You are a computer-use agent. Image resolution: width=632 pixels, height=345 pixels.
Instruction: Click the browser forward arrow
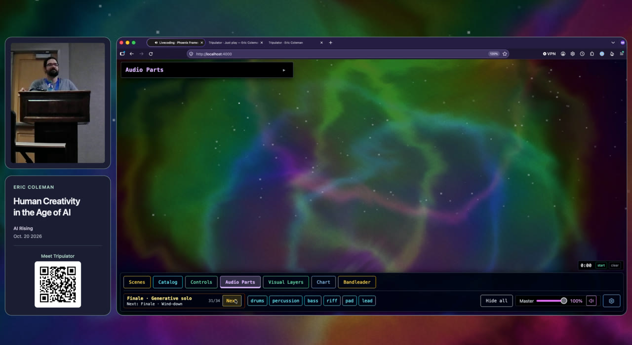(x=141, y=54)
